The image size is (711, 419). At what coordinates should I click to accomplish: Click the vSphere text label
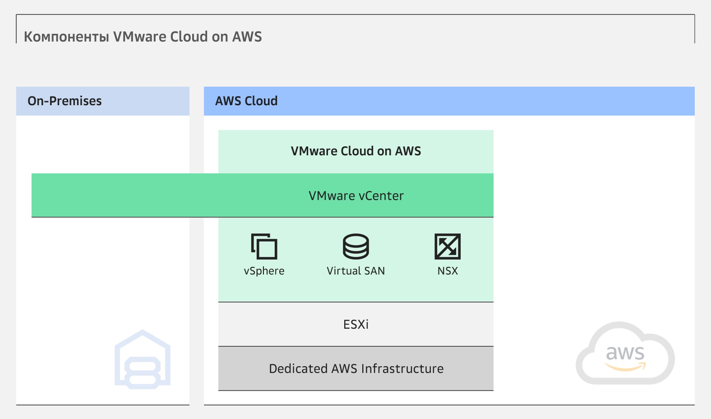click(264, 271)
